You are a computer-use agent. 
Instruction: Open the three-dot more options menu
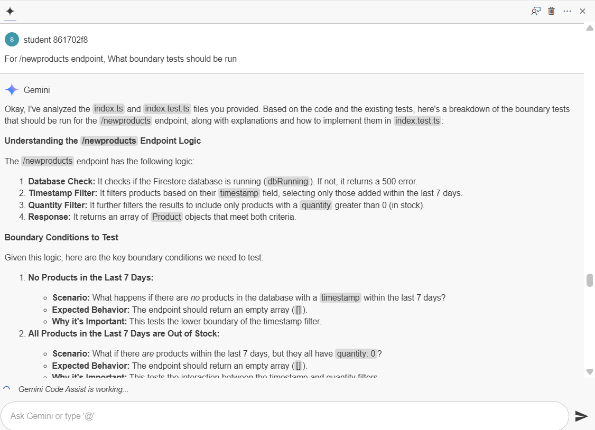coord(568,11)
